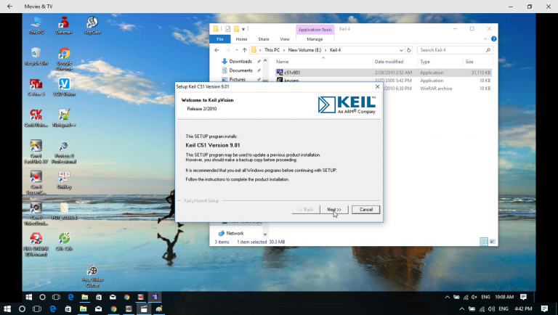Open Explorer File tab

[x=220, y=39]
